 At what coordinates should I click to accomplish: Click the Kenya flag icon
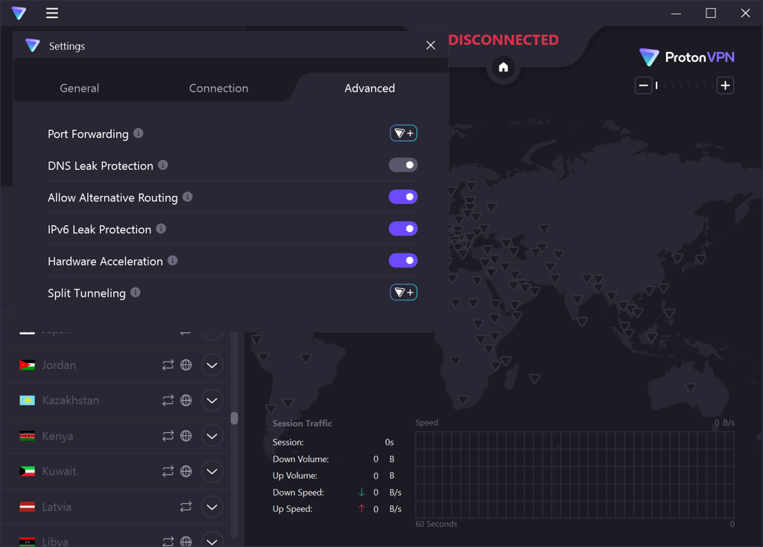coord(28,436)
